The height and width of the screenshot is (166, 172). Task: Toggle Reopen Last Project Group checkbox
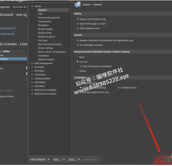78,19
